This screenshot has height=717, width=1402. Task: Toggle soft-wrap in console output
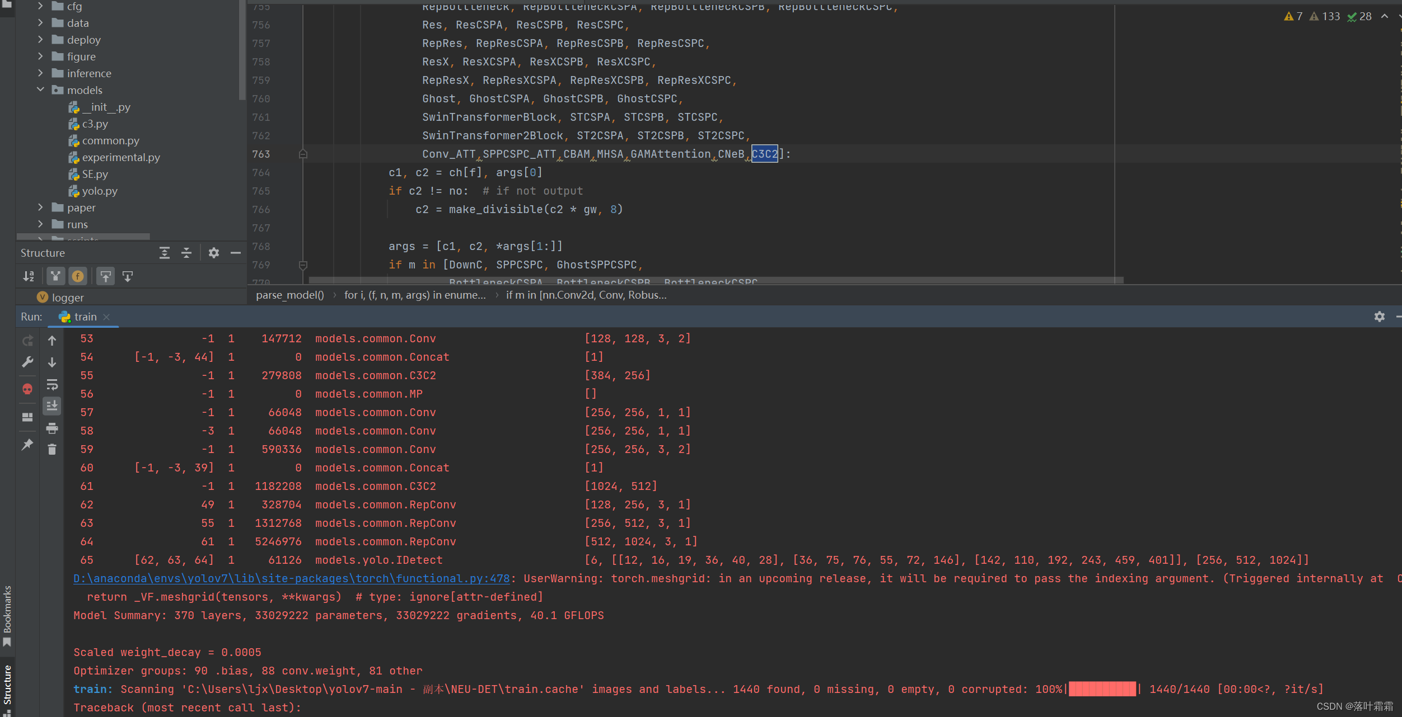52,384
